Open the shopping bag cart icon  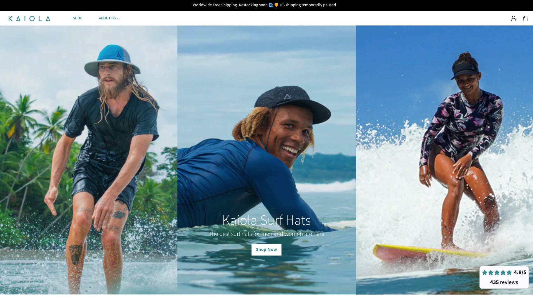525,19
